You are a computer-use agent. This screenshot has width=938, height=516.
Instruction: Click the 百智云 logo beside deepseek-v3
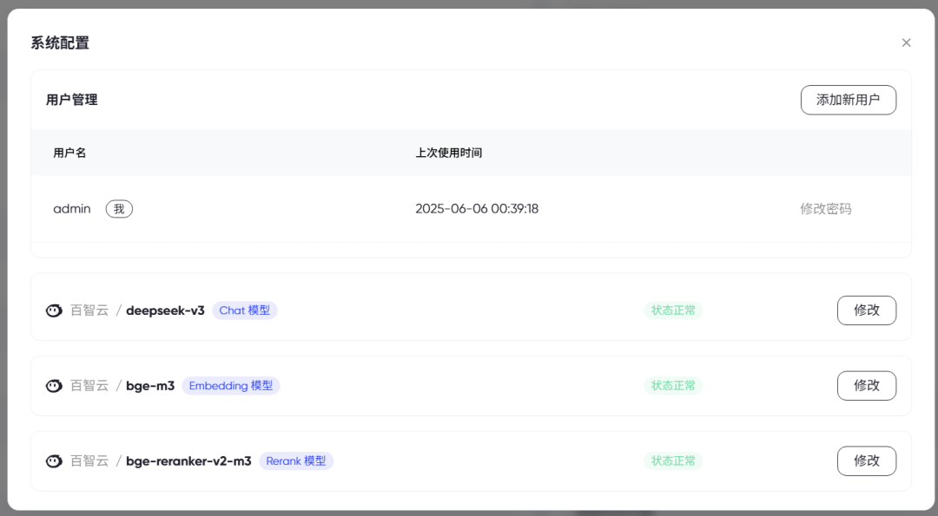pos(53,310)
